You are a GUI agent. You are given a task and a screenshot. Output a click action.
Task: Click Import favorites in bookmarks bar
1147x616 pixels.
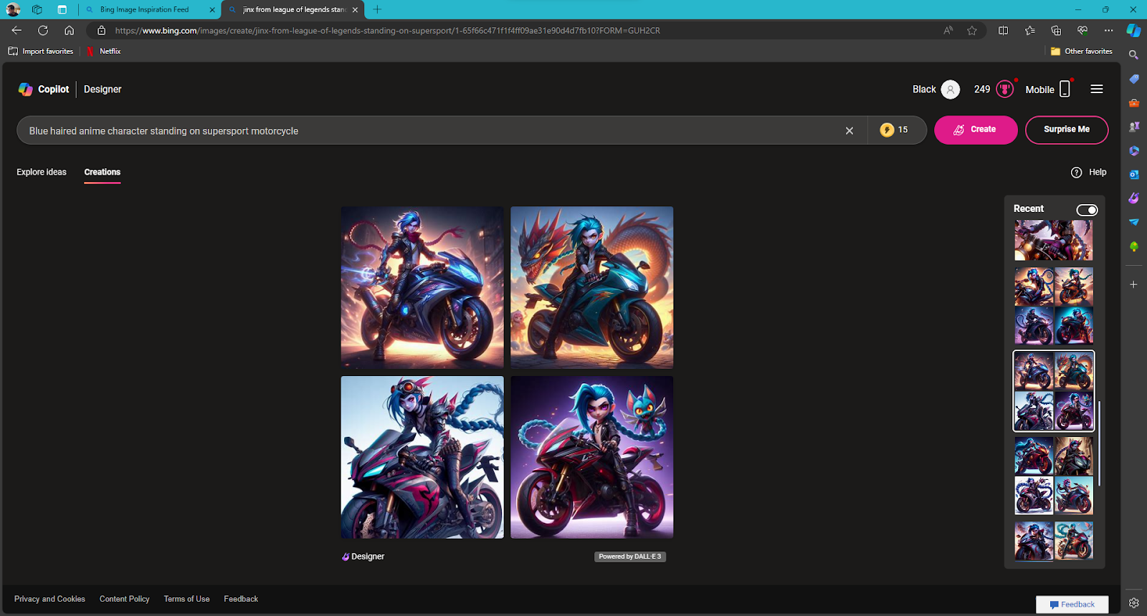pos(41,51)
